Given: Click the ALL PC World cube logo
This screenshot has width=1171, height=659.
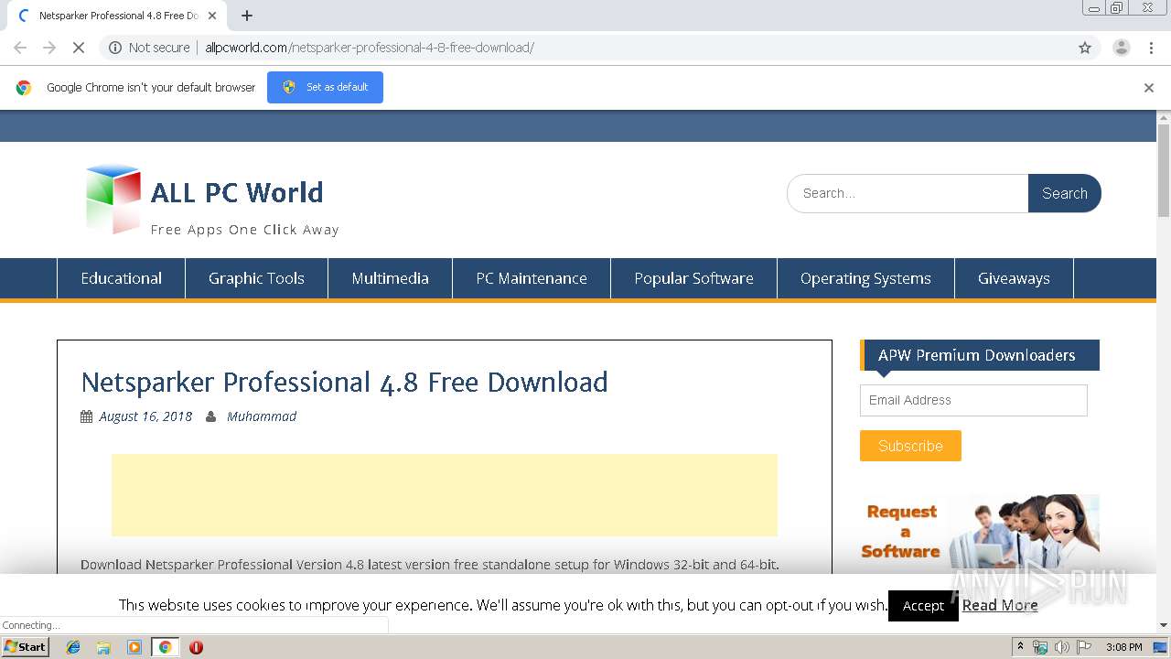Looking at the screenshot, I should [x=113, y=200].
